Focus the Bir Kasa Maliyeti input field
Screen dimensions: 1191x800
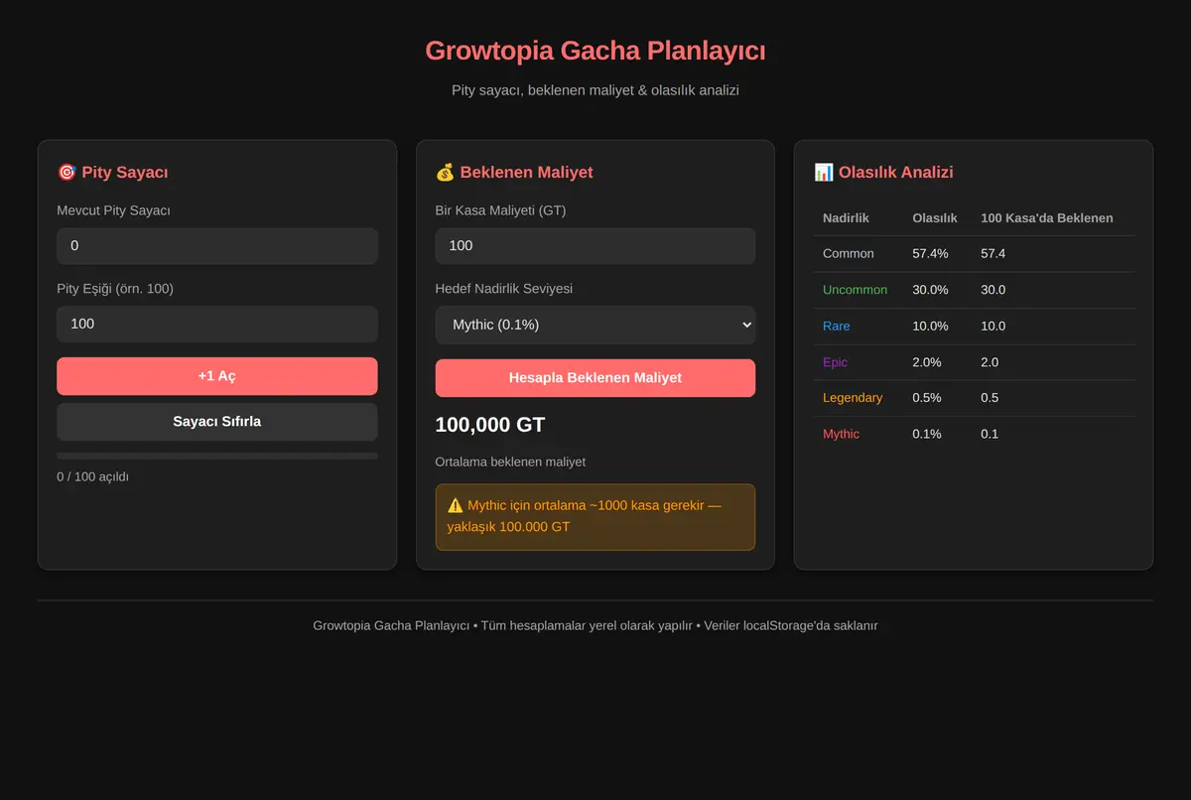coord(595,246)
